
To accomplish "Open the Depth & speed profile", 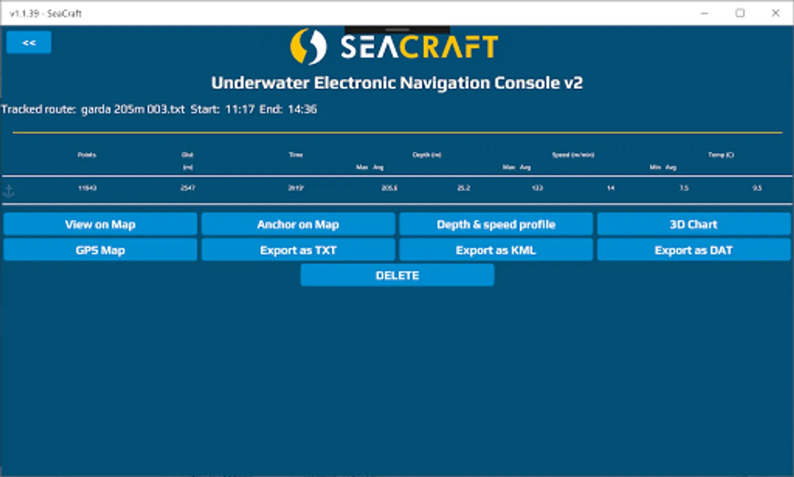I will tap(496, 224).
